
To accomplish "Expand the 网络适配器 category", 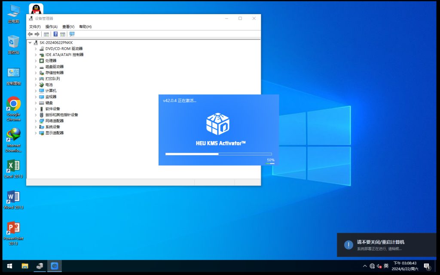I will click(x=36, y=121).
